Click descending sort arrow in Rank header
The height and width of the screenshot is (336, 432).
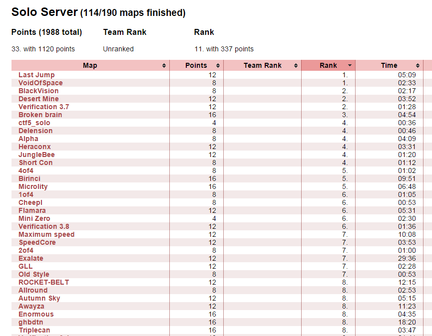pyautogui.click(x=350, y=66)
